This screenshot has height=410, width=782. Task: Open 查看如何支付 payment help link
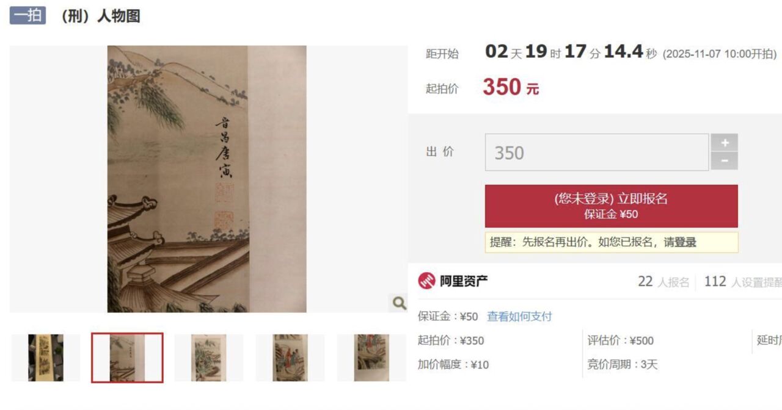519,317
